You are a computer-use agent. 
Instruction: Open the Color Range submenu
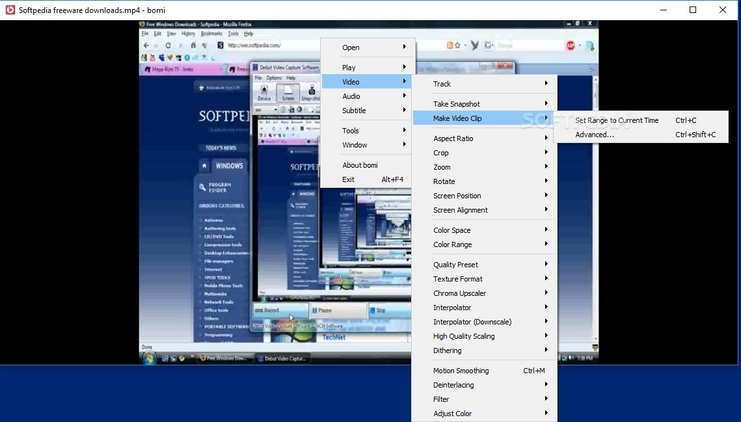[x=485, y=244]
